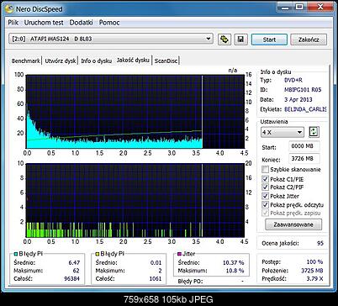Click the yellow Błędy PI color swatch
The image size is (338, 306).
[98, 254]
